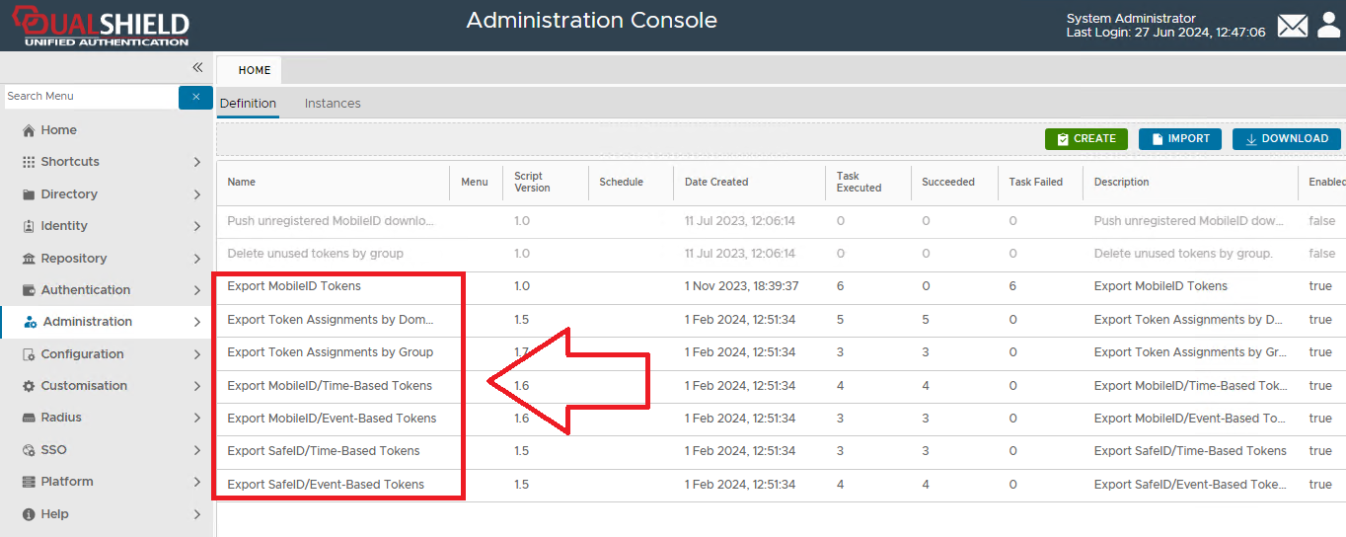Type in the Search Menu field
This screenshot has width=1346, height=537.
(x=89, y=97)
